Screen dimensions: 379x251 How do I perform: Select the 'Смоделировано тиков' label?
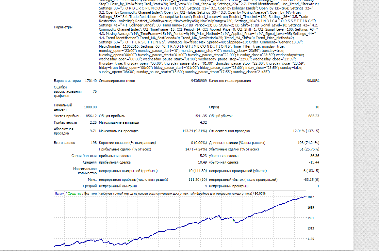pyautogui.click(x=117, y=81)
